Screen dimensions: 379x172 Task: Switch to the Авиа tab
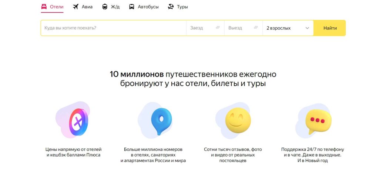point(83,7)
